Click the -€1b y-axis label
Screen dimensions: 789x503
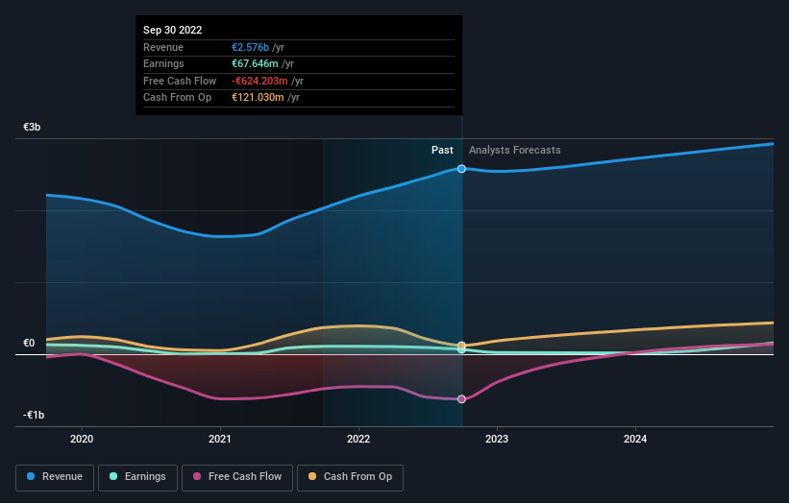point(34,415)
